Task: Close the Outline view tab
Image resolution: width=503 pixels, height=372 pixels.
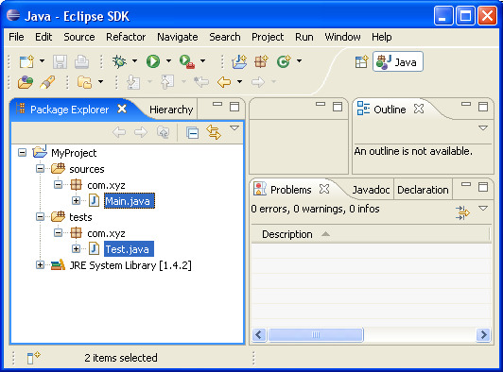Action: pos(419,109)
